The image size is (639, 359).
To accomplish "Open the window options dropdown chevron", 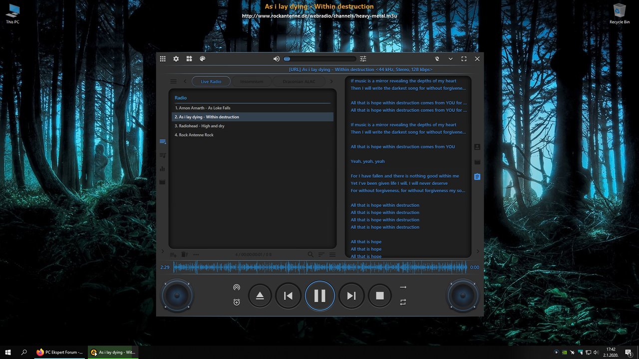I will click(x=450, y=58).
